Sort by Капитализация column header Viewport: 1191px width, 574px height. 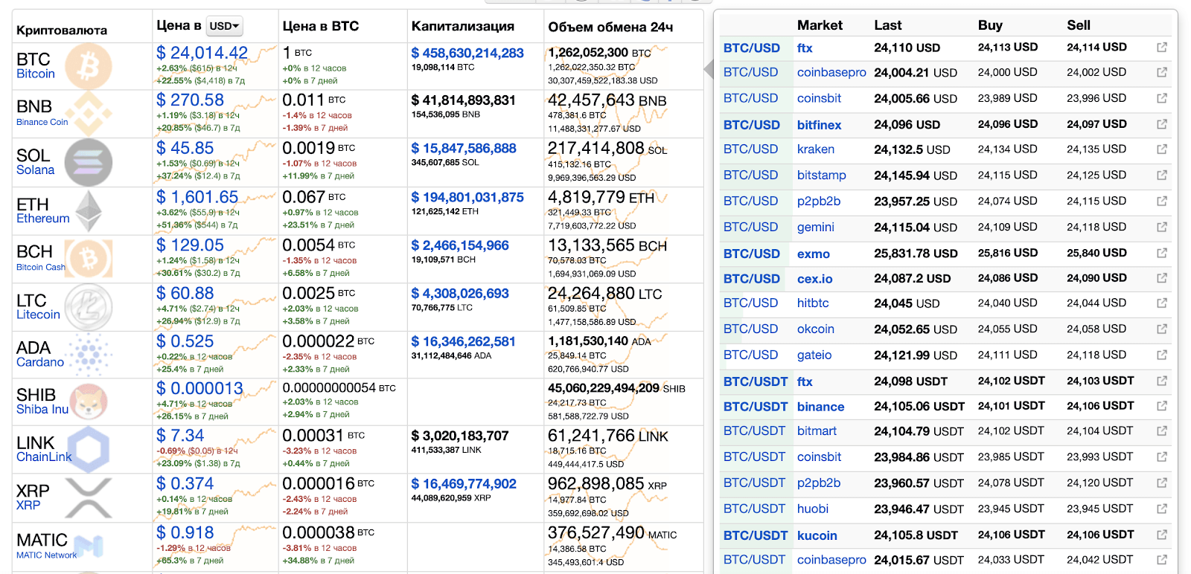pyautogui.click(x=462, y=26)
